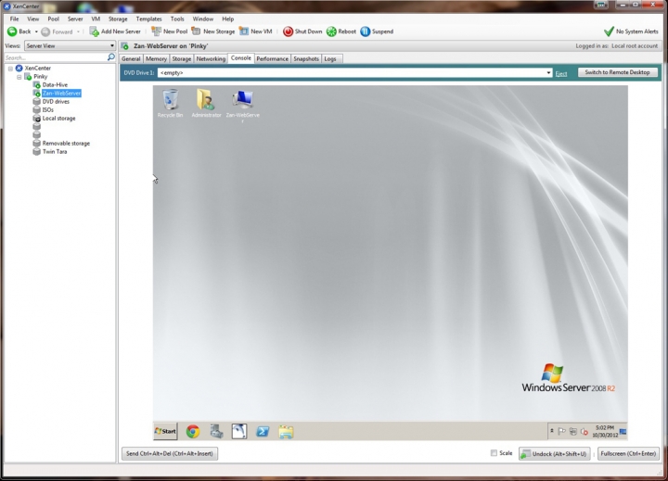The image size is (668, 481).
Task: Create a New VM from toolbar
Action: (x=256, y=32)
